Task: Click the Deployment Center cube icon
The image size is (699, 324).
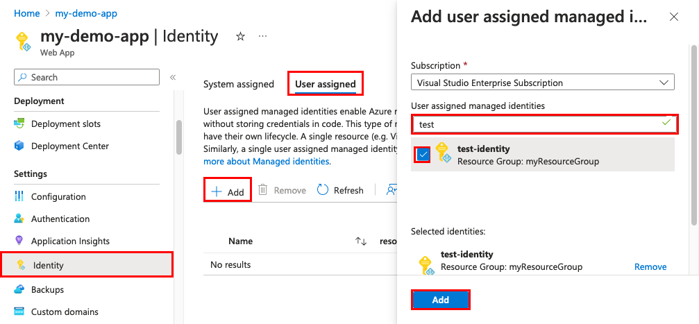Action: 19,146
